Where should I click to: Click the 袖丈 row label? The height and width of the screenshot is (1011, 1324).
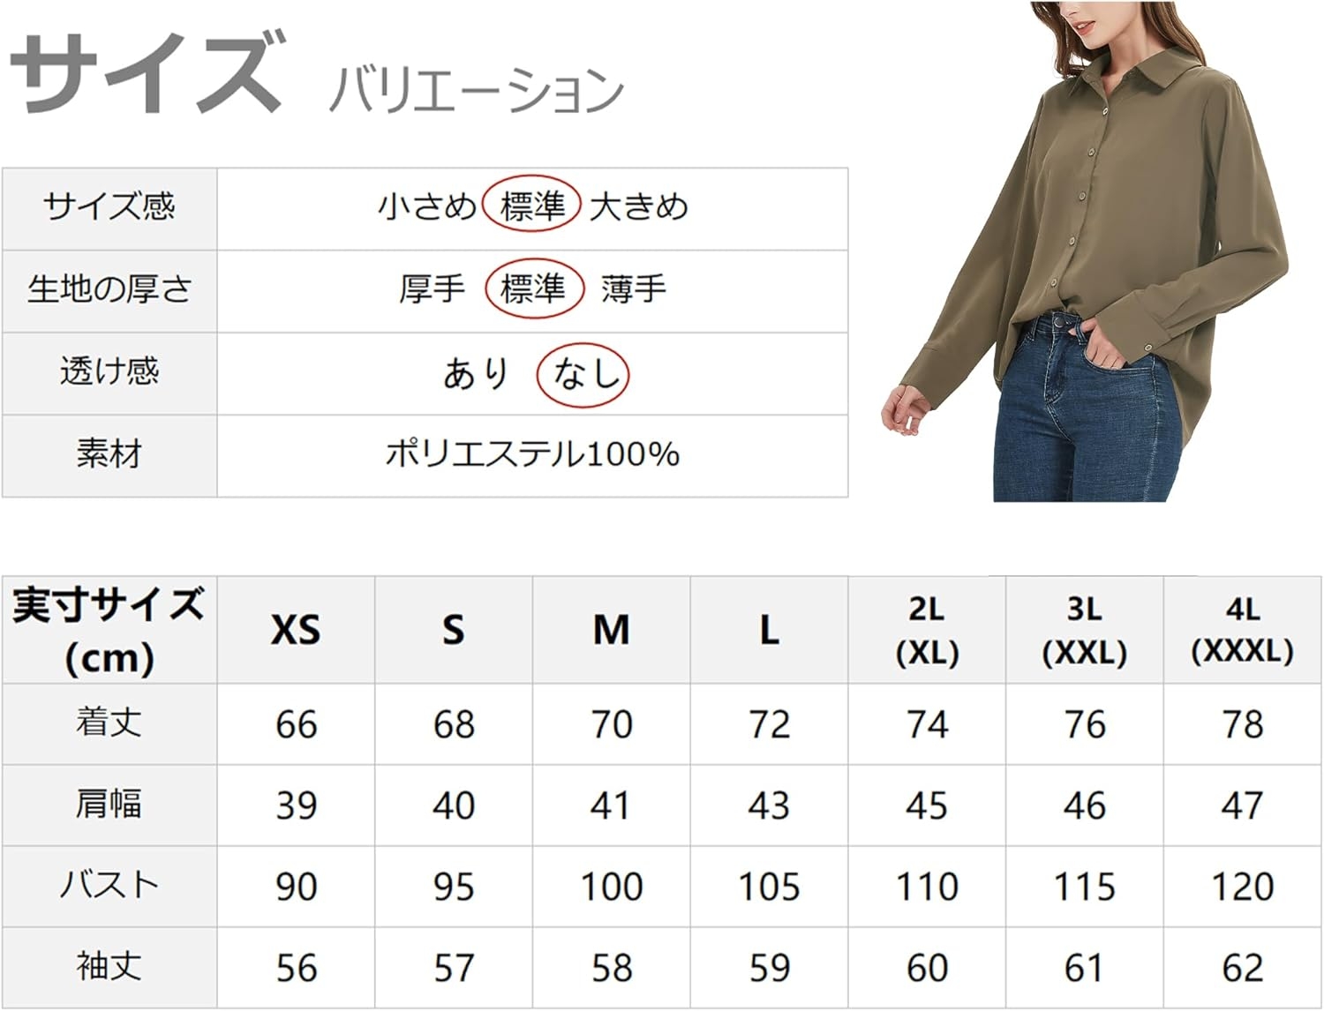point(109,967)
